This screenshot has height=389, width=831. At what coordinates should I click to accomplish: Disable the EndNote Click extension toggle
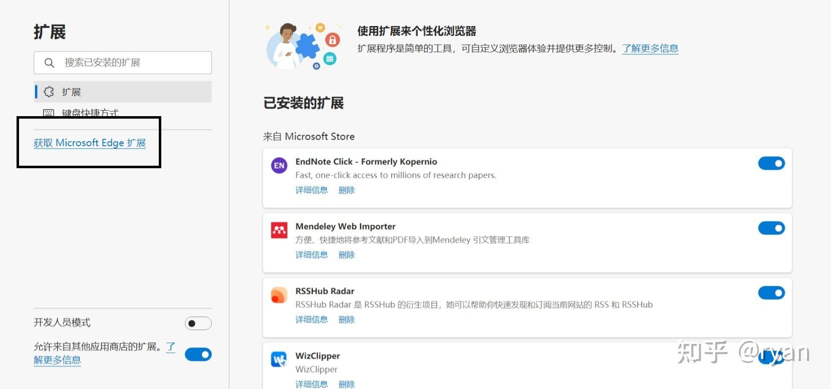771,163
